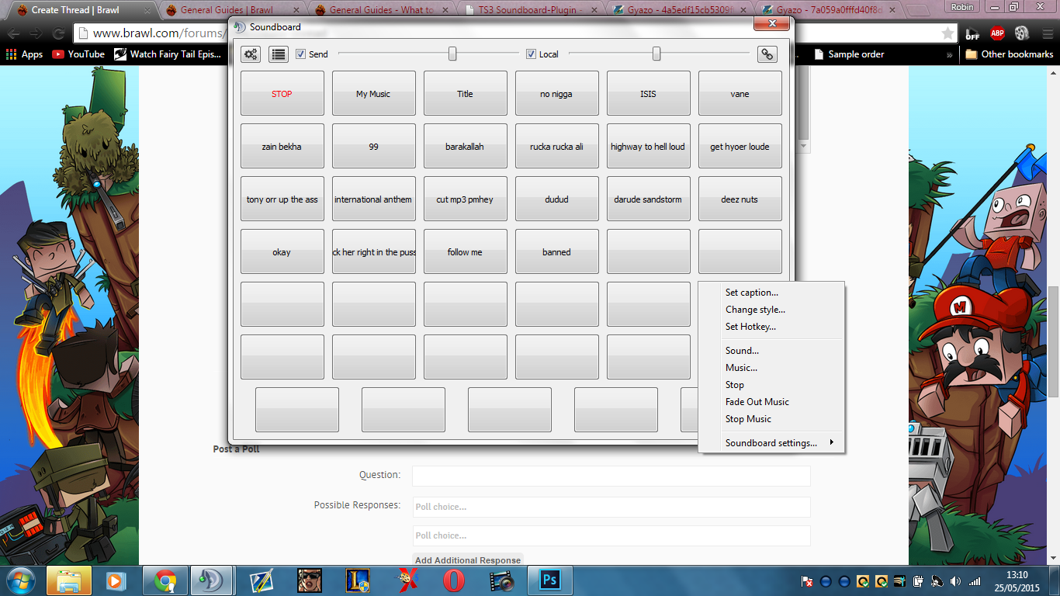Disable the Local checkbox
1060x596 pixels.
click(x=531, y=54)
